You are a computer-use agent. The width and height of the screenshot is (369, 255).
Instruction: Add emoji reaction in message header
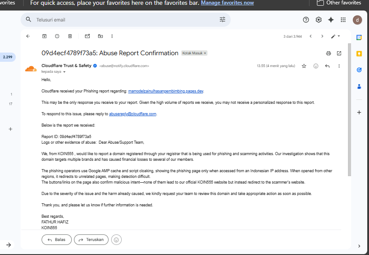tap(316, 66)
